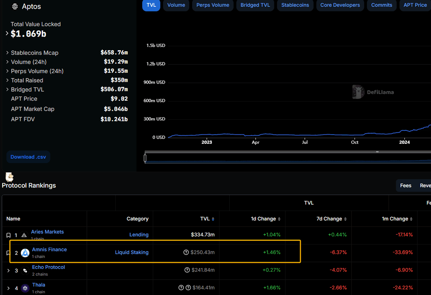The image size is (431, 295).
Task: Click the Name column header
Action: [13, 219]
